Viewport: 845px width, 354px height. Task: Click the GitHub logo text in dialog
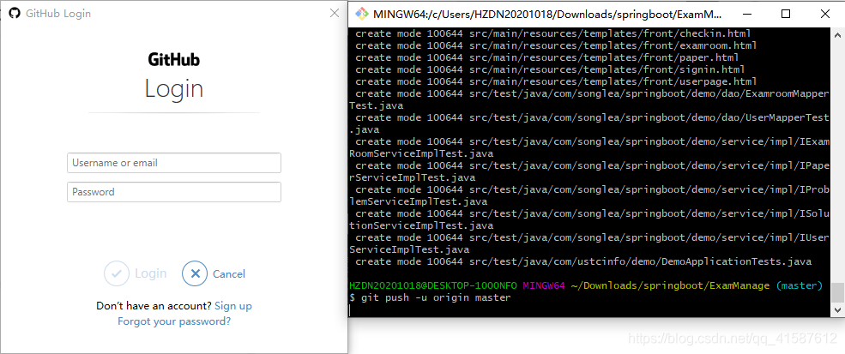174,59
